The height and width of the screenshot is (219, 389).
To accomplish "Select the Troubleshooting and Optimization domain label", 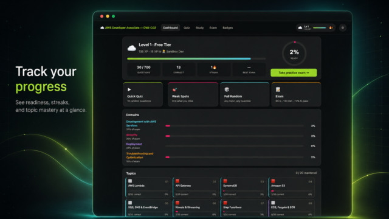I will point(140,156).
